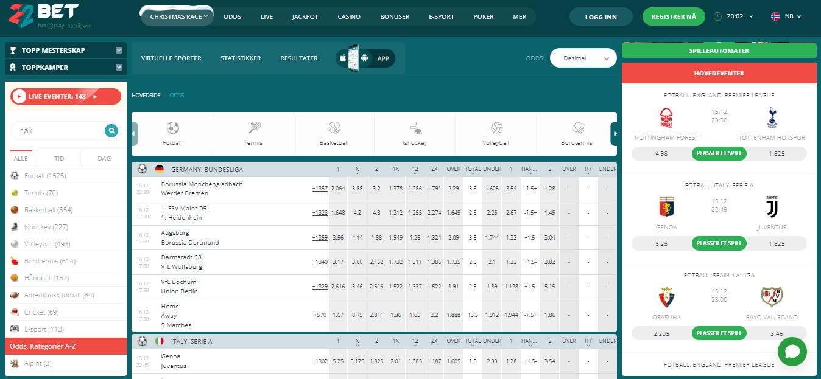Open the Desimal odds format dropdown
The width and height of the screenshot is (821, 379).
[x=583, y=58]
